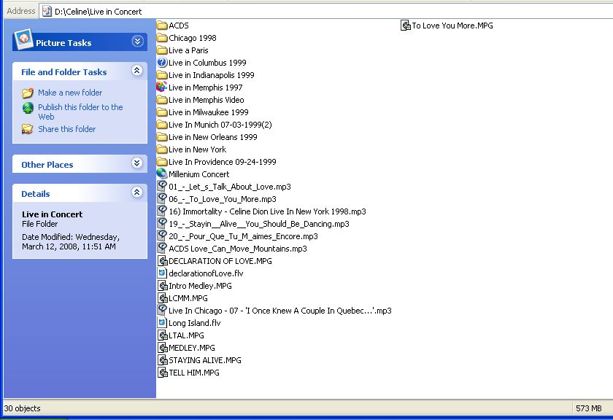Viewport: 613px width, 420px height.
Task: Select file LCMM.MPG
Action: tap(188, 298)
